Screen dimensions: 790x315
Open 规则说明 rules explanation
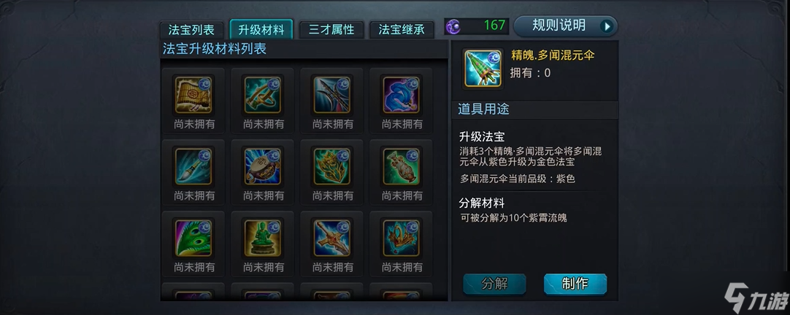(x=565, y=26)
